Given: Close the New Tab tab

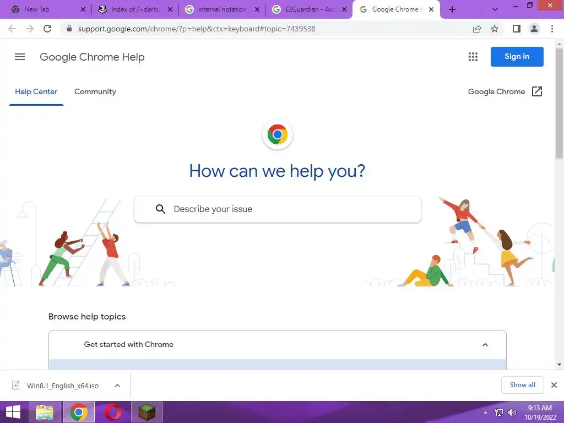Looking at the screenshot, I should tap(83, 10).
